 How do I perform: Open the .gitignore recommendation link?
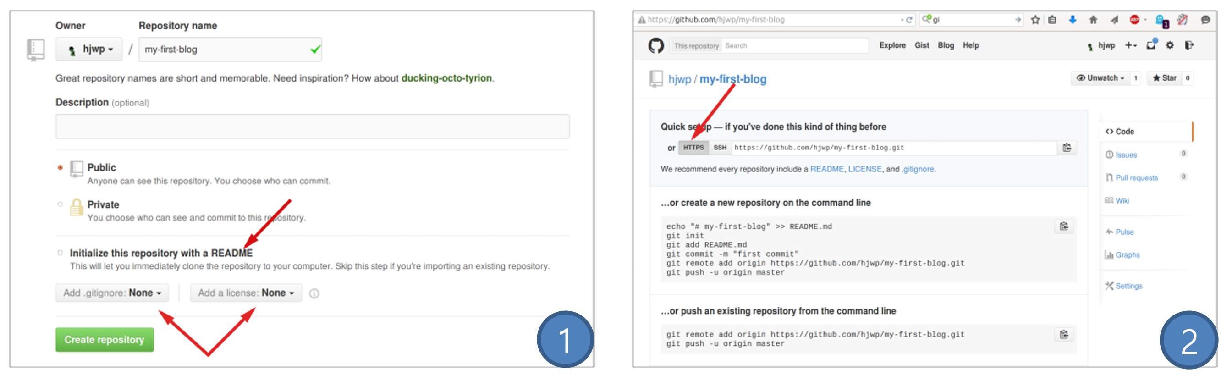click(918, 169)
